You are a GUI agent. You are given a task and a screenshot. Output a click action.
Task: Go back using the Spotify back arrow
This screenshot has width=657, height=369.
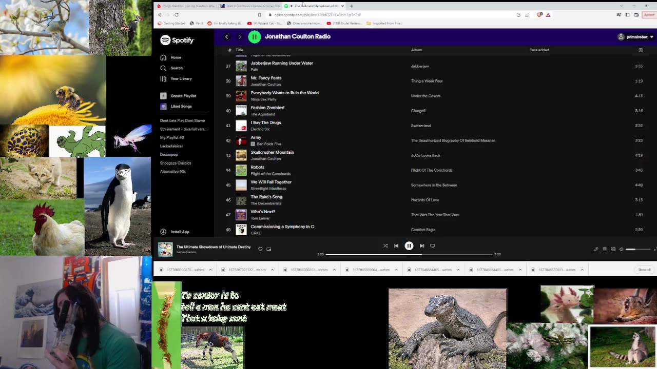tap(226, 37)
